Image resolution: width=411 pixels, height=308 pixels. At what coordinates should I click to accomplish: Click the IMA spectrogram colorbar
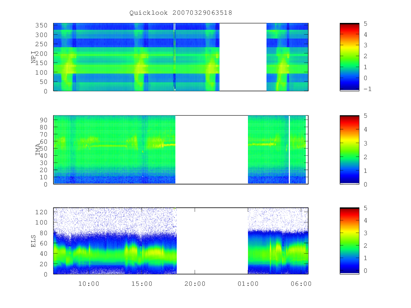[349, 150]
